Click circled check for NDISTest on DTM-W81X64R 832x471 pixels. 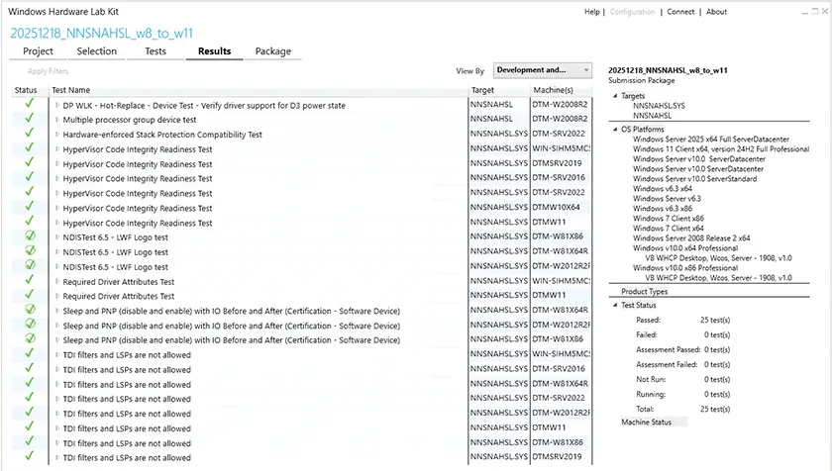pos(31,250)
